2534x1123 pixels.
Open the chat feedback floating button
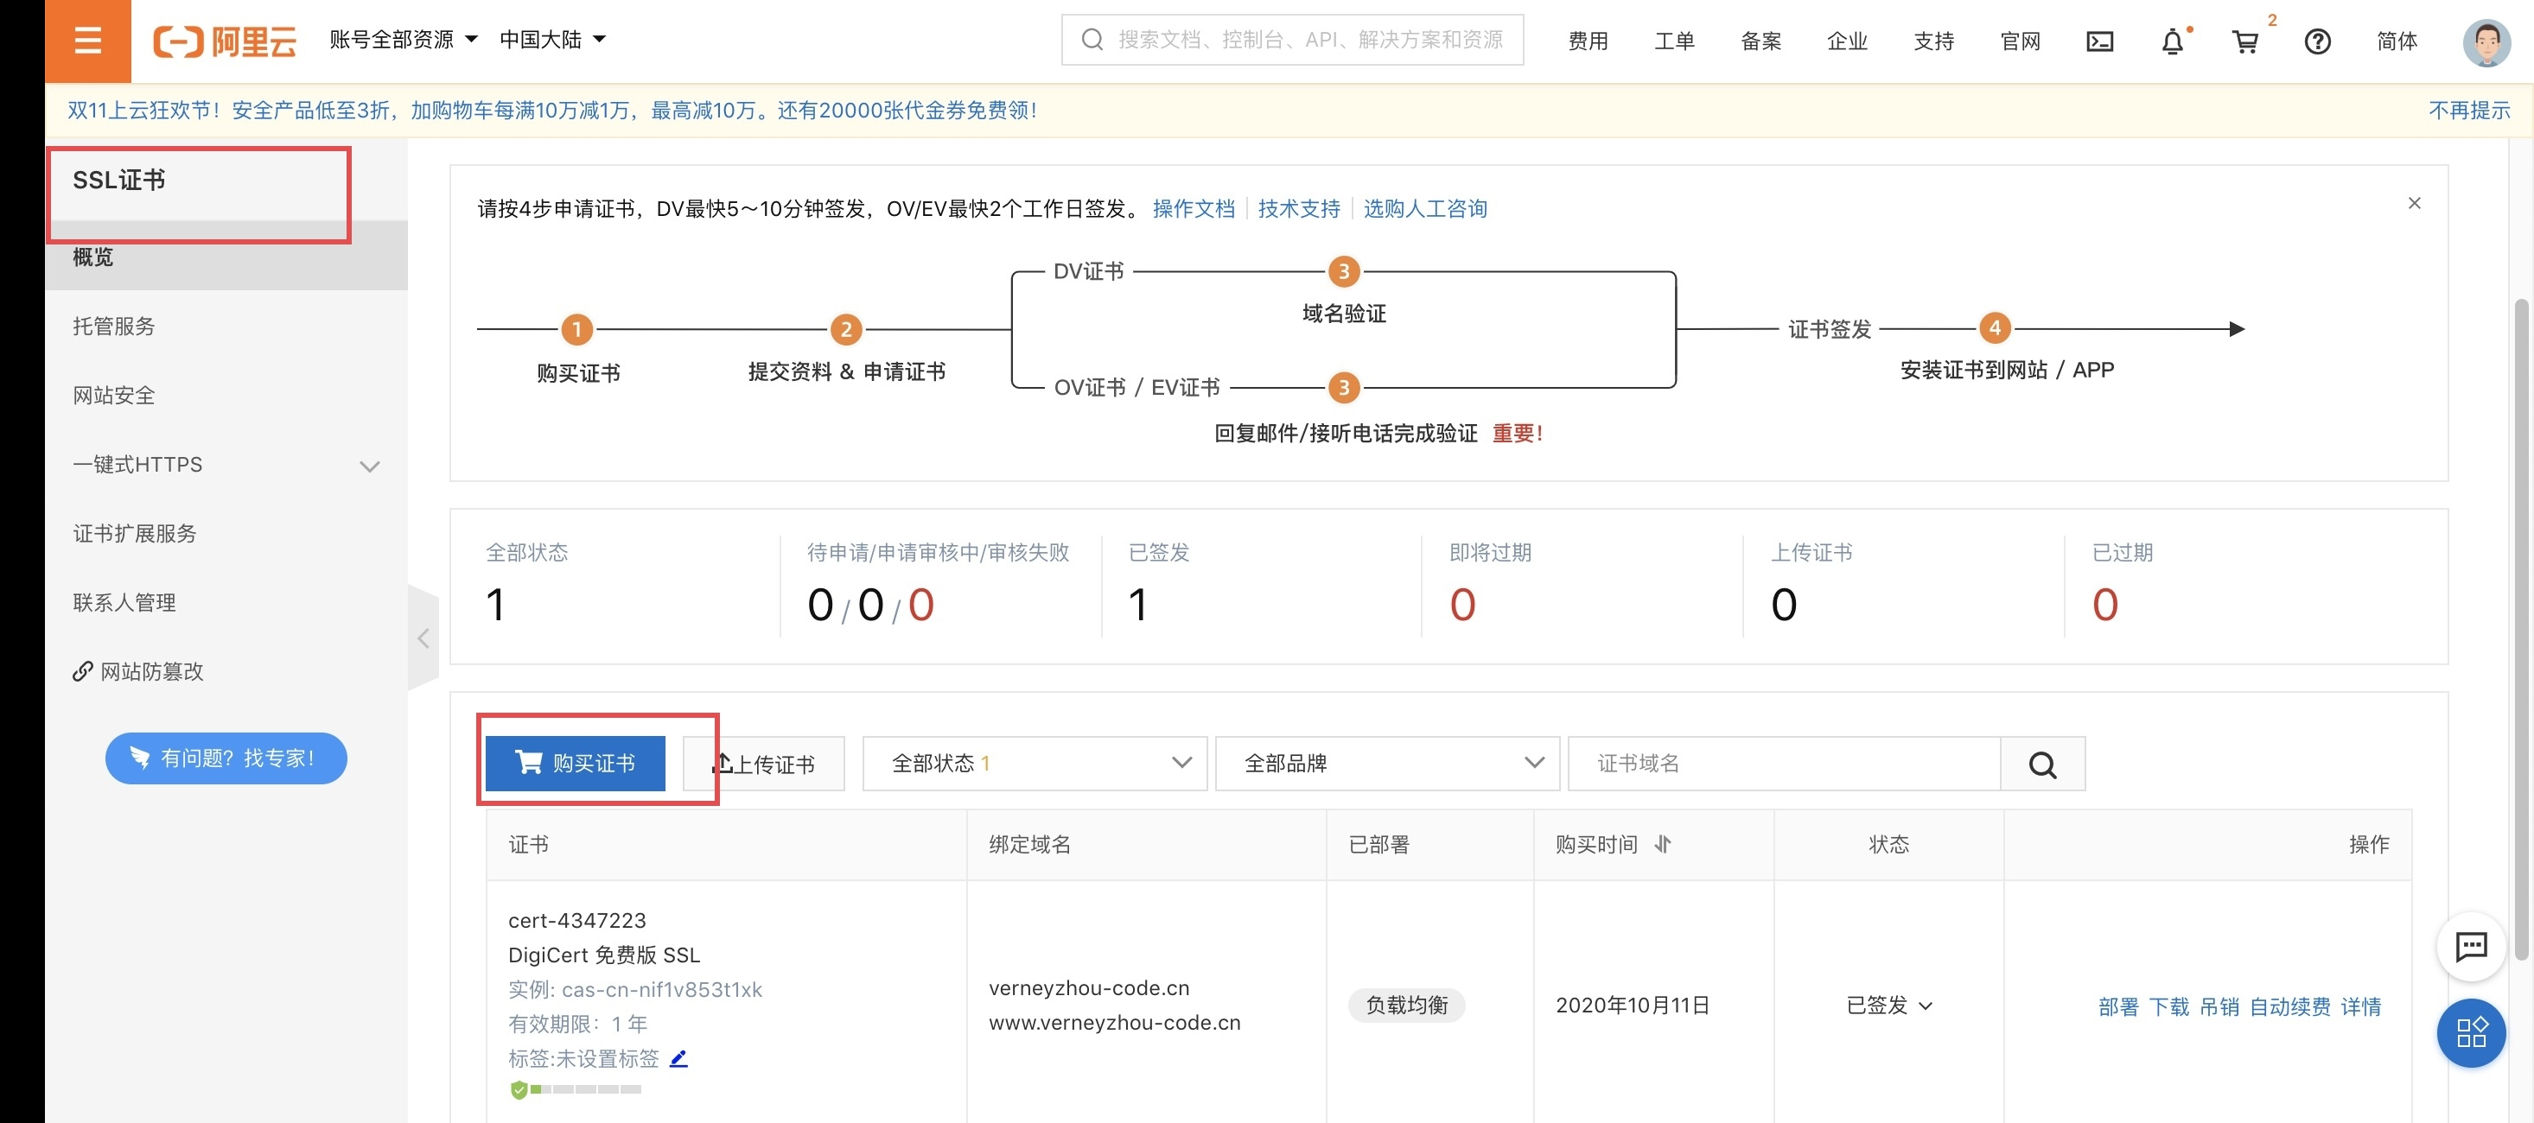[x=2470, y=946]
